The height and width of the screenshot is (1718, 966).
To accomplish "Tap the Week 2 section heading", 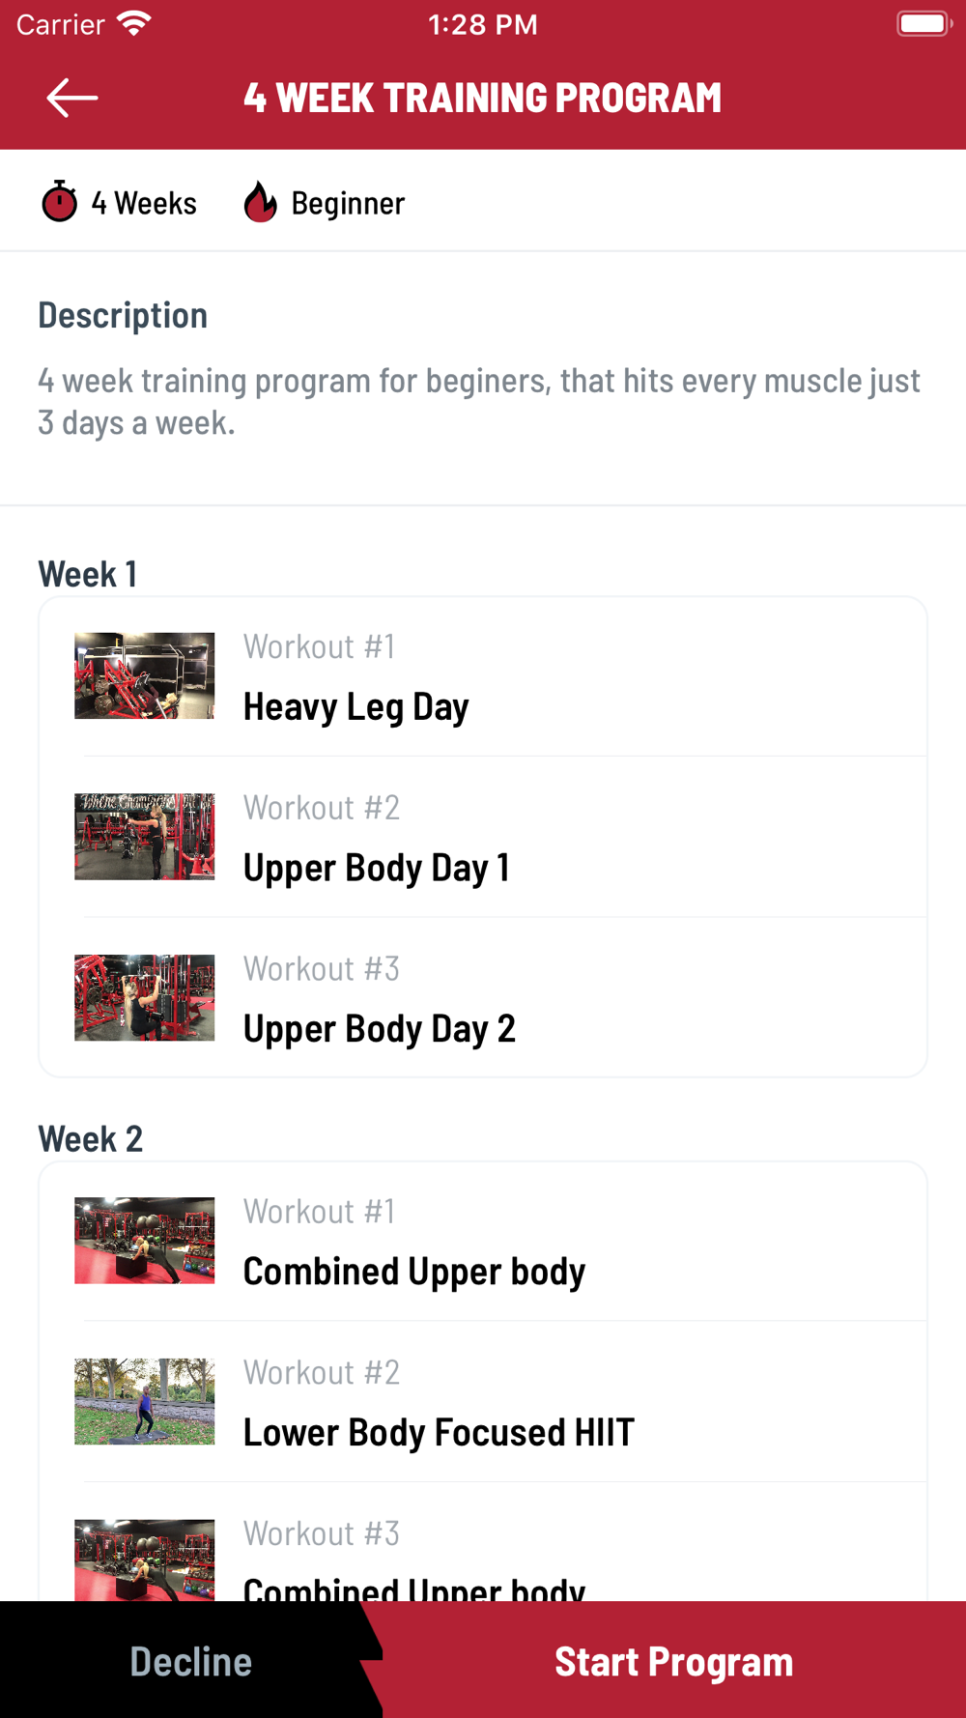I will click(90, 1138).
